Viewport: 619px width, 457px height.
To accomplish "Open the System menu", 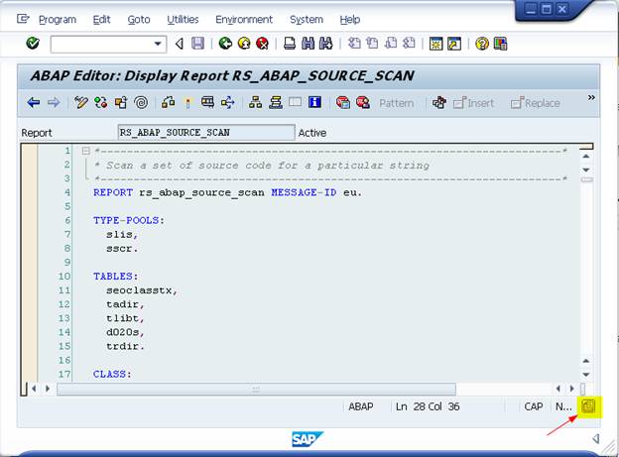I will (x=307, y=20).
